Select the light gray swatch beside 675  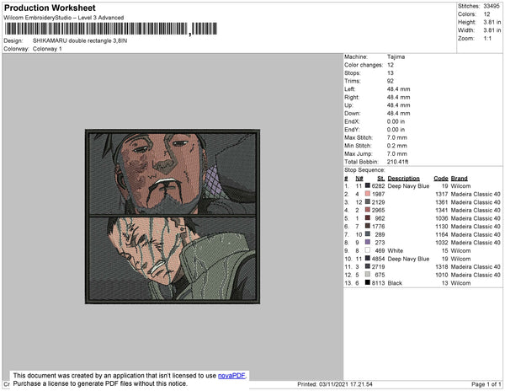[368, 275]
